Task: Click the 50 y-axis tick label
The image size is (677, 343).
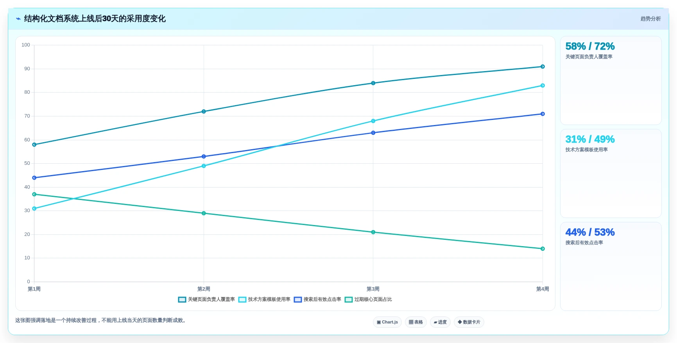Action: (x=27, y=163)
